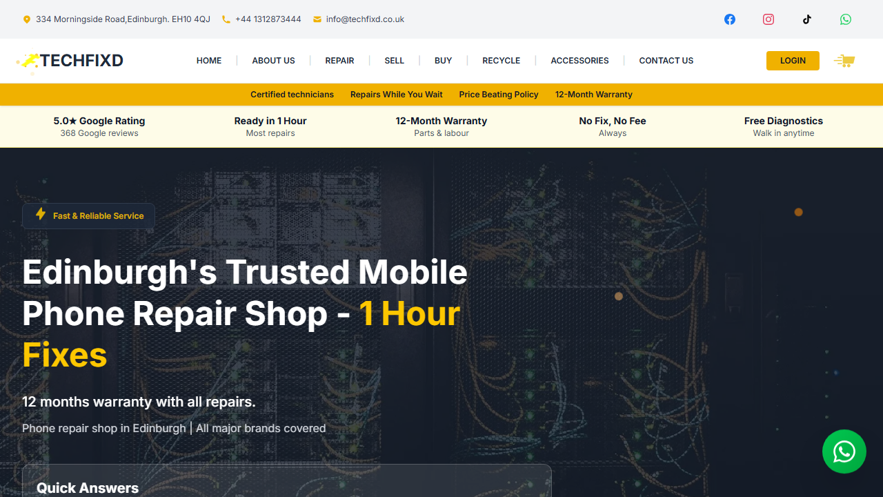Start chat via floating WhatsApp button
Image resolution: width=883 pixels, height=497 pixels.
tap(844, 451)
